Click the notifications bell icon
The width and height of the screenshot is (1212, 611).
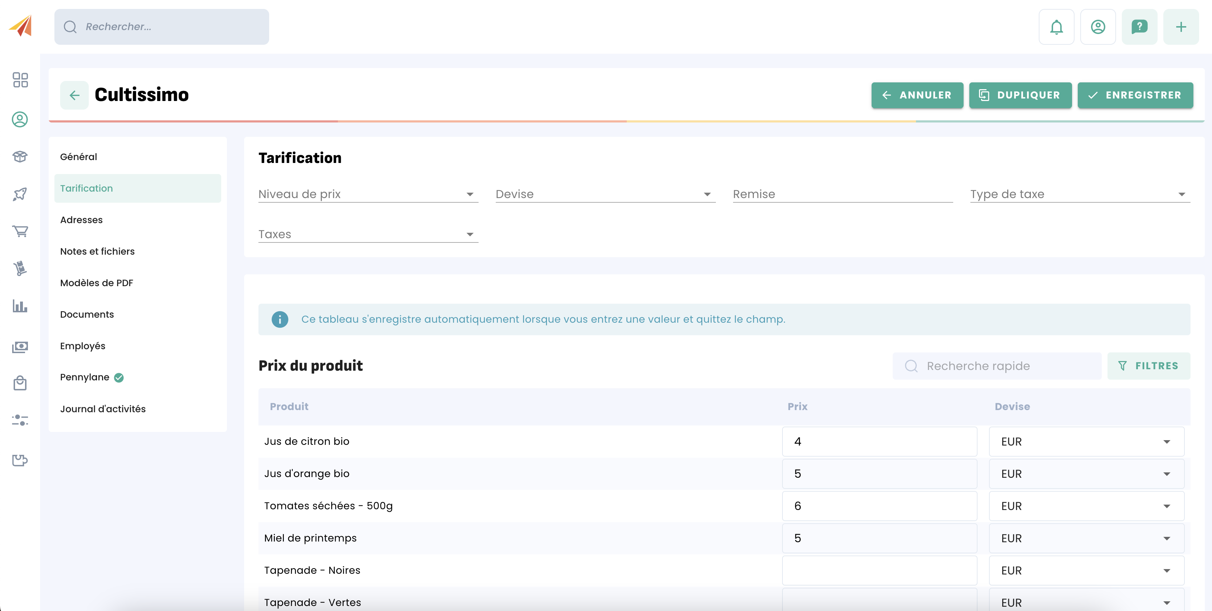(1056, 27)
